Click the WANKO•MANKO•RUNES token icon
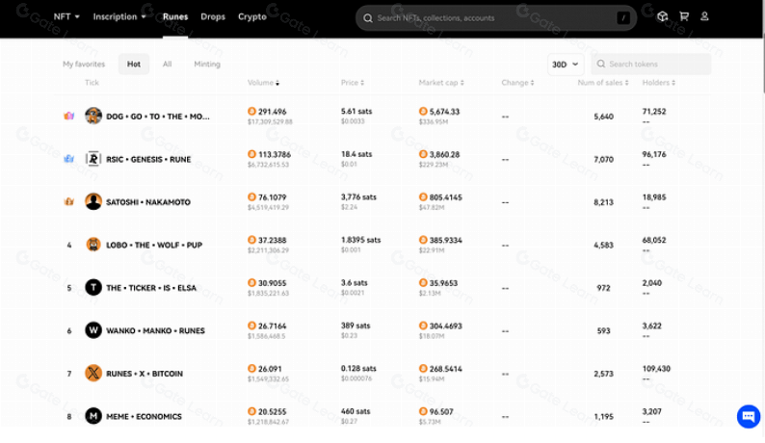Image resolution: width=765 pixels, height=443 pixels. [93, 330]
